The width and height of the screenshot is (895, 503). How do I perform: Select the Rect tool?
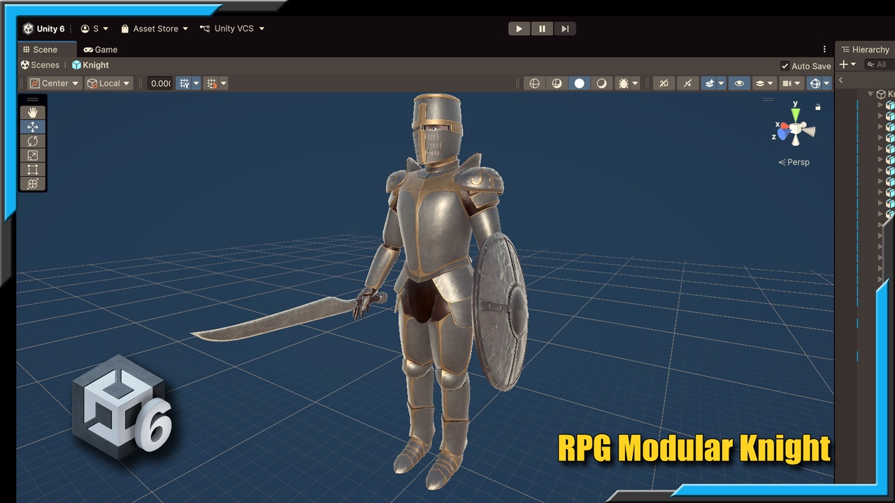32,170
